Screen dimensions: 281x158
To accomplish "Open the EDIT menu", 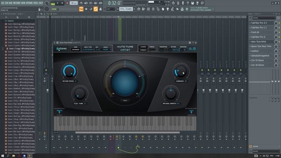I will tap(7, 3).
